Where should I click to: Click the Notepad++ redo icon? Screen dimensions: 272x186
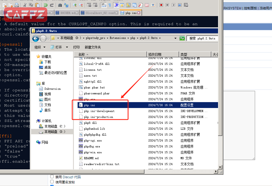pyautogui.click(x=52, y=5)
